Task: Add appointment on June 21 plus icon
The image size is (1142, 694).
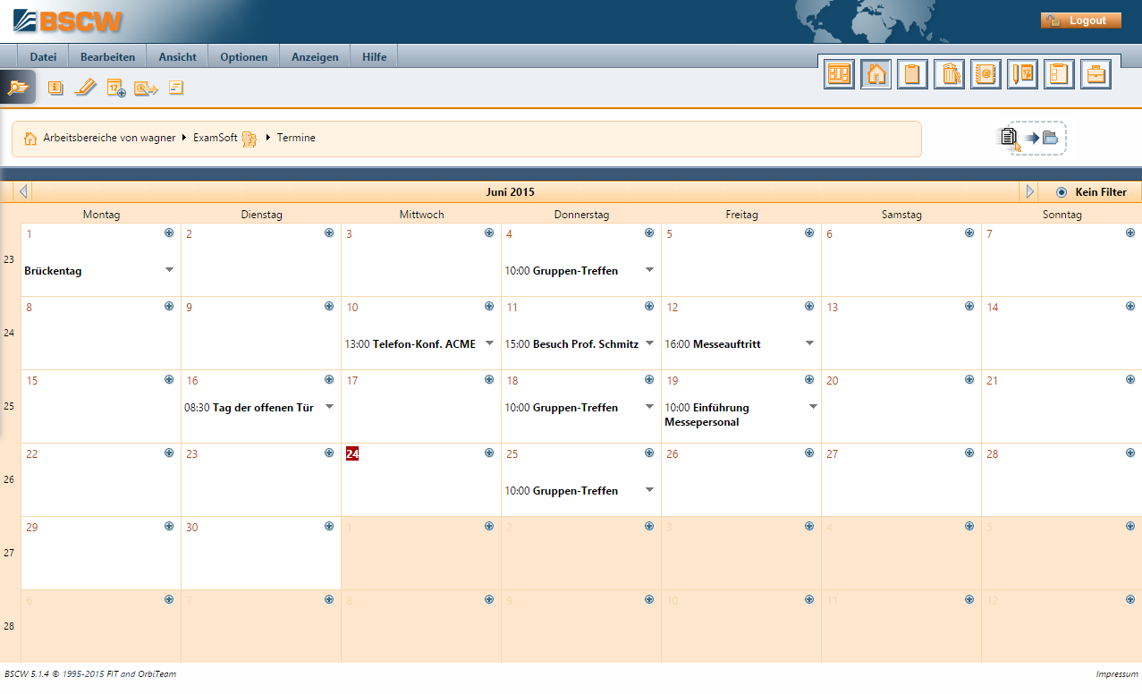Action: 1130,379
